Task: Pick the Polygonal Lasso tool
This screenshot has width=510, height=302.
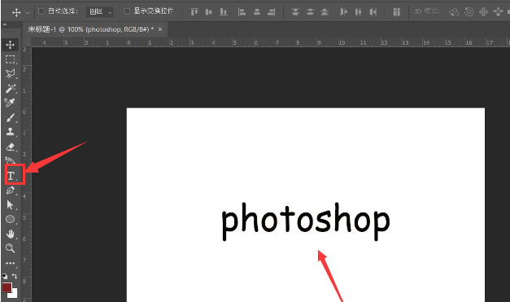Action: tap(10, 74)
